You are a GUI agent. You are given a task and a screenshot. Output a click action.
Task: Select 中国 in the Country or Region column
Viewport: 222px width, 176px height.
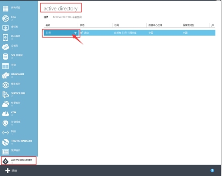185,33
